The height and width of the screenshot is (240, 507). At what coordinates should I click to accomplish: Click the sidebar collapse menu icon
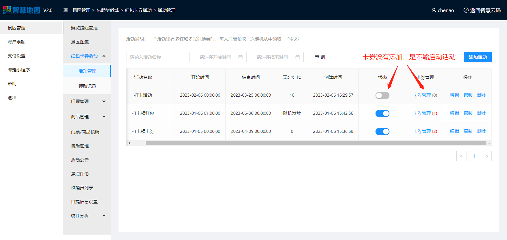pyautogui.click(x=66, y=10)
